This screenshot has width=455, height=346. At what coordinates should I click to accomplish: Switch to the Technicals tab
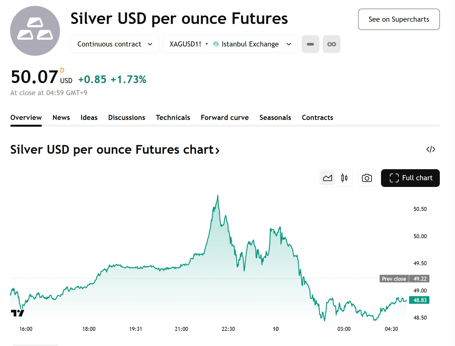click(x=173, y=117)
